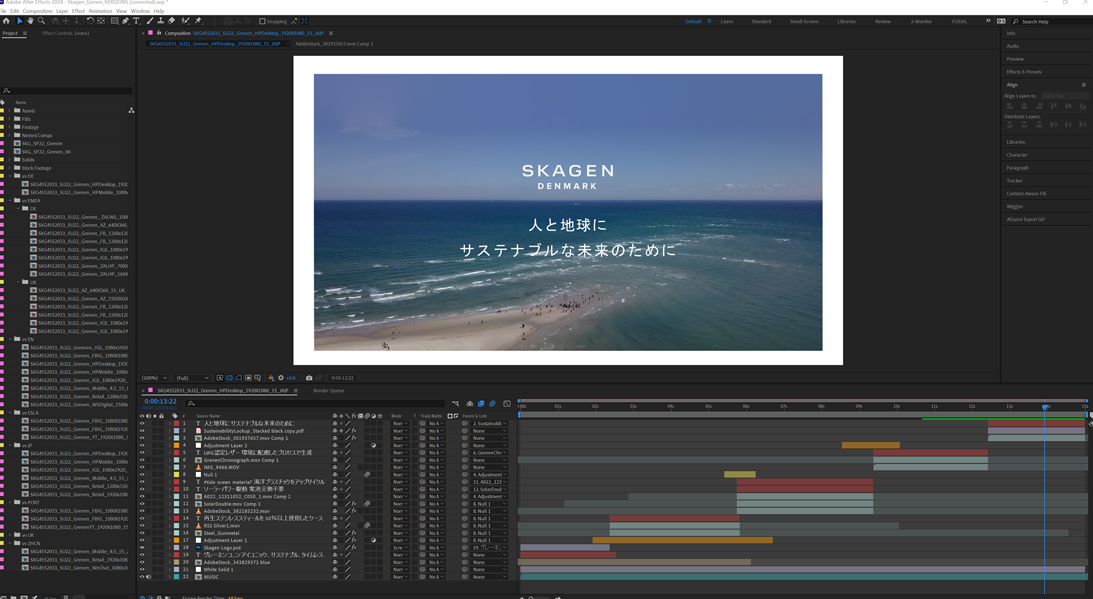Collapse the vv JP folder

[10, 446]
